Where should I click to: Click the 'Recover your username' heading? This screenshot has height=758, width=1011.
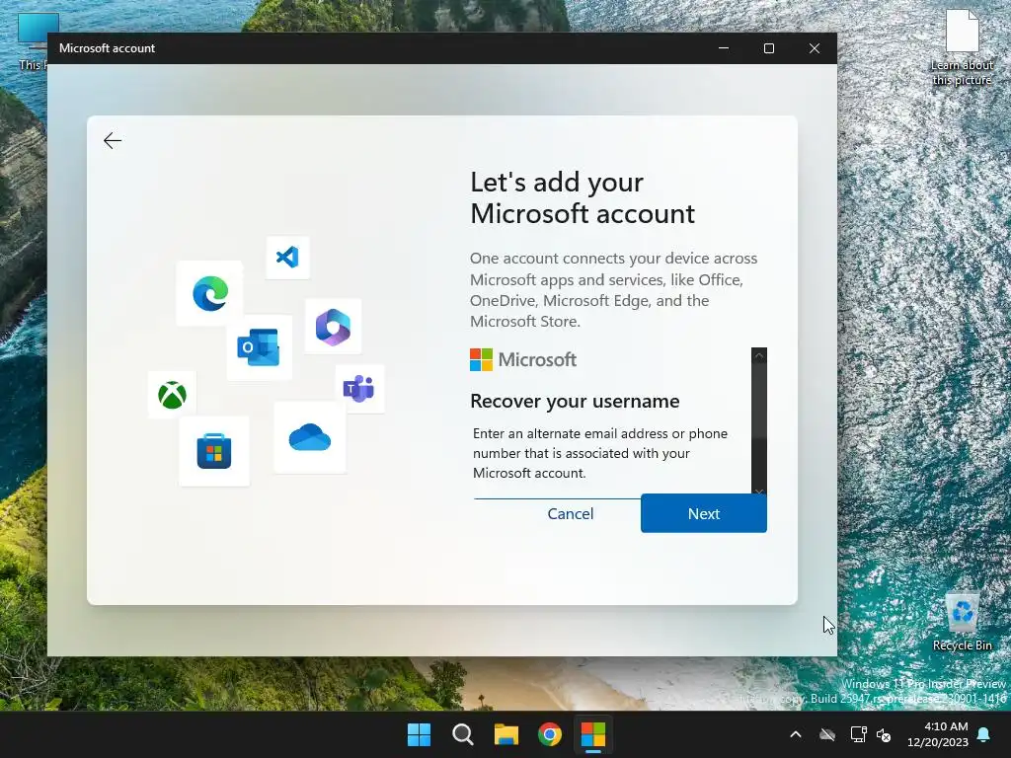coord(575,401)
